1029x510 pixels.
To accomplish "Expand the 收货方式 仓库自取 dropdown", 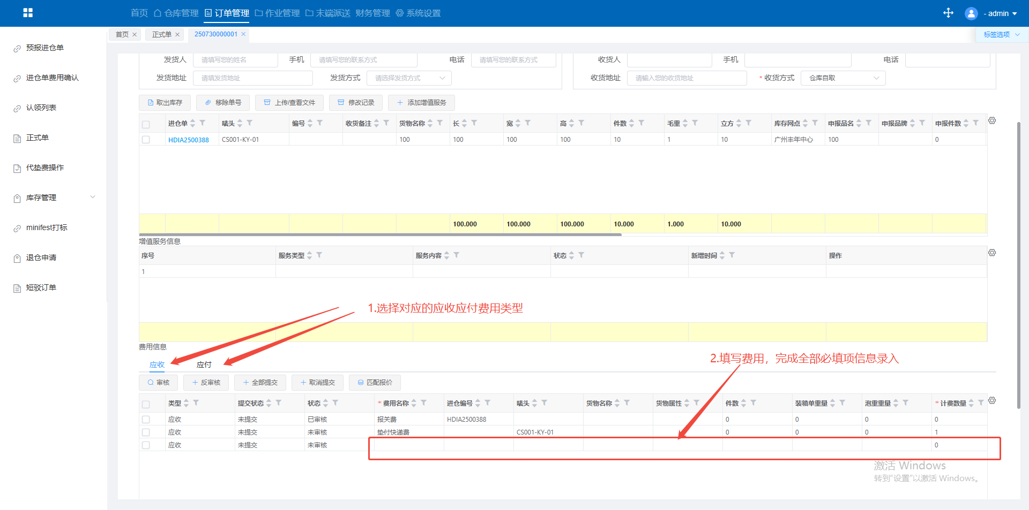I will pos(842,78).
